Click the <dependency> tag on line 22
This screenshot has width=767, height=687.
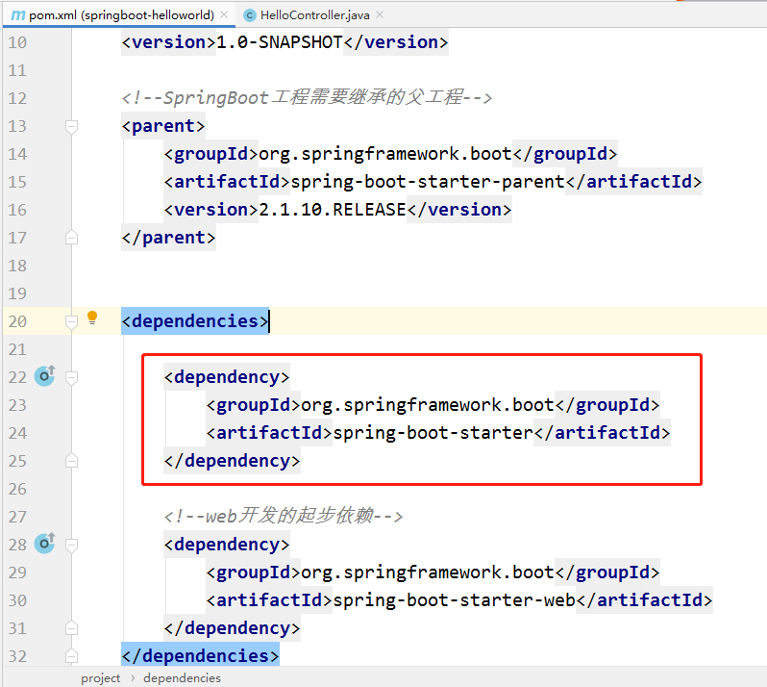[x=227, y=377]
